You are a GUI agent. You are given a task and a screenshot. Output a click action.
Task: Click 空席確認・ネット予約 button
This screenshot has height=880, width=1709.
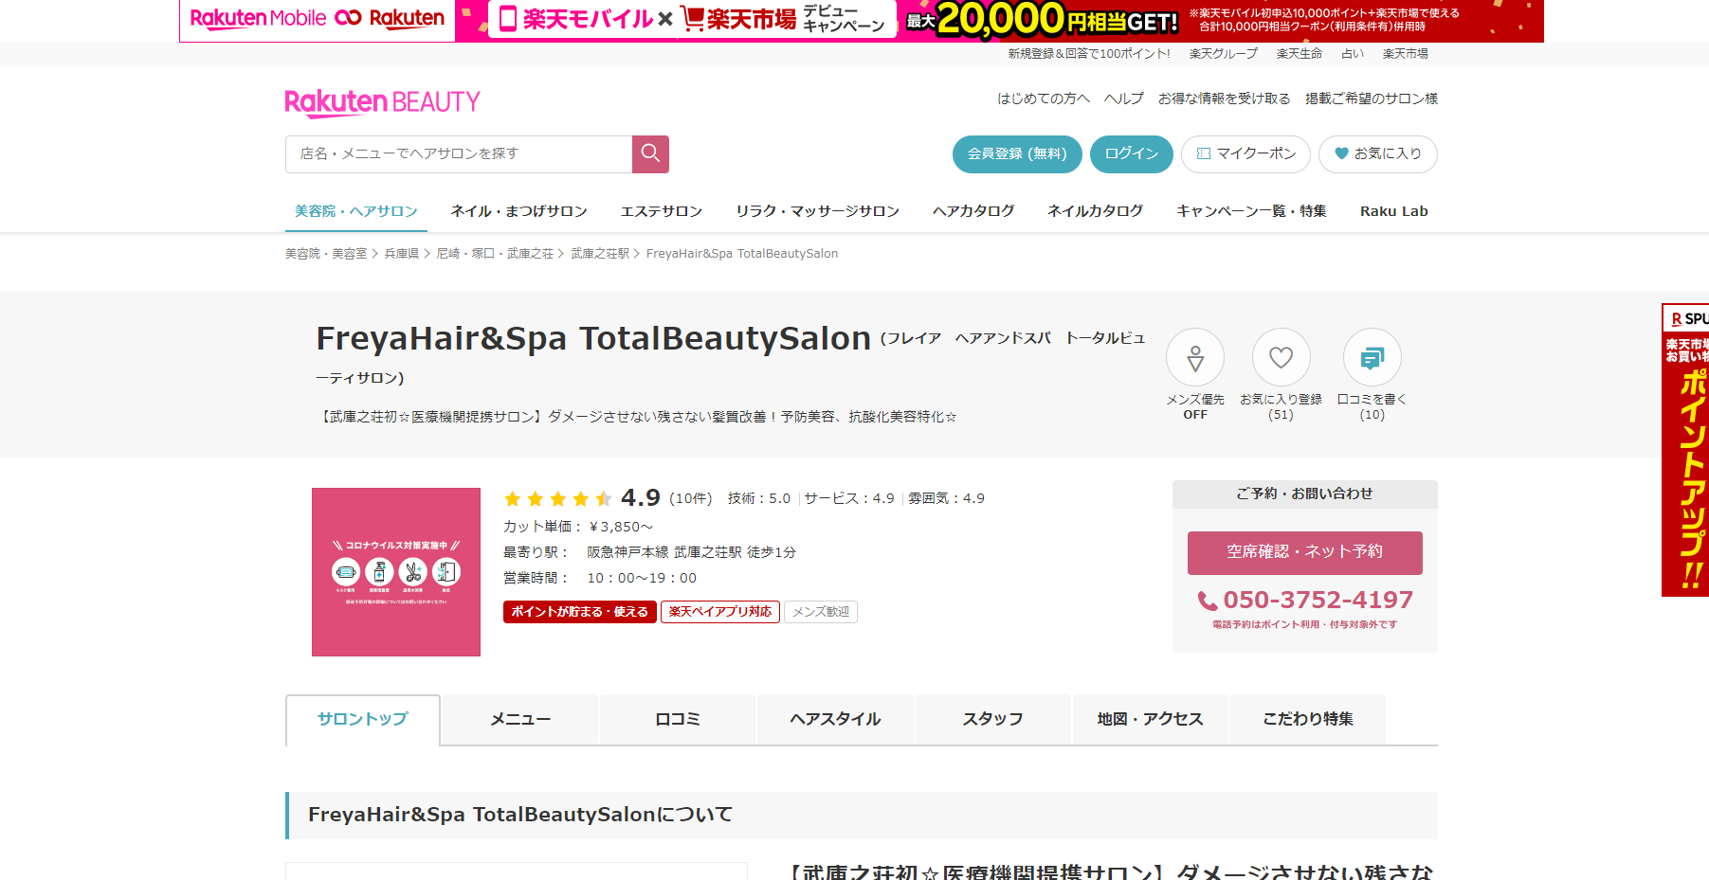pos(1304,552)
